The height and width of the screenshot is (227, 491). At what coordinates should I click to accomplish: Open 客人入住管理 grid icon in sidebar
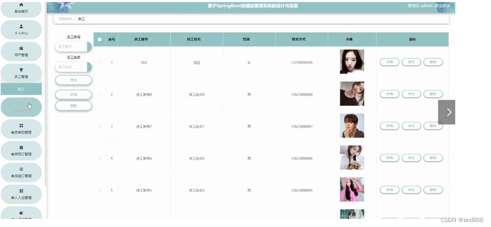pos(21,191)
